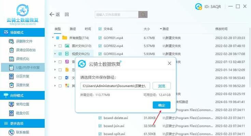This screenshot has width=251, height=136.
Task: Sort by the 路径 column arrow
Action: pyautogui.click(x=161, y=29)
